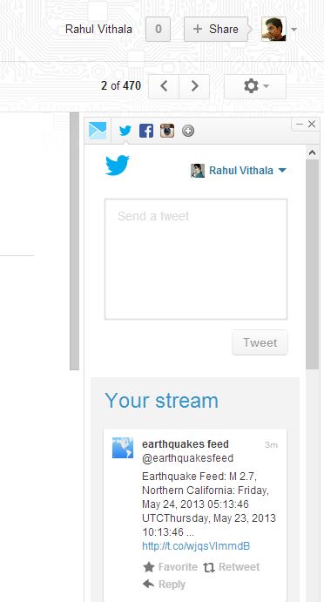This screenshot has height=602, width=324.
Task: Click the Tweet button
Action: (260, 342)
